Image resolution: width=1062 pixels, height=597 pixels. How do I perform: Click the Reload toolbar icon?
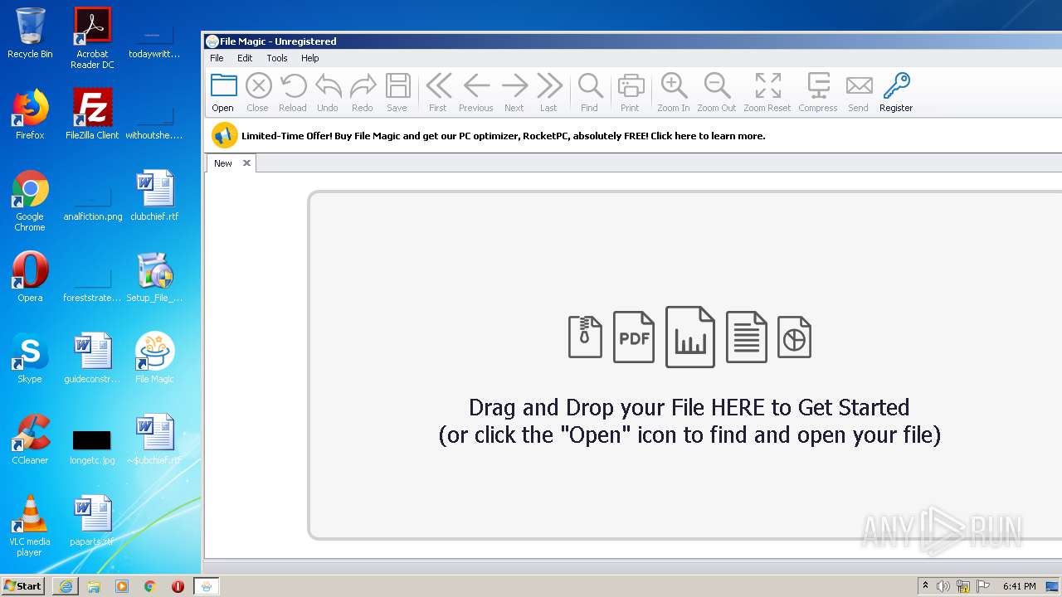coord(293,86)
